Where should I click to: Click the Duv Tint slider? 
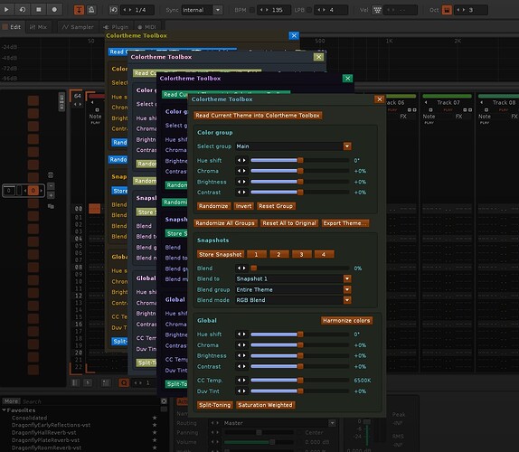pyautogui.click(x=299, y=391)
